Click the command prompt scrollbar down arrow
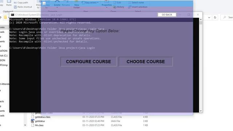Viewport: 233px width, 131px height. 201,111
